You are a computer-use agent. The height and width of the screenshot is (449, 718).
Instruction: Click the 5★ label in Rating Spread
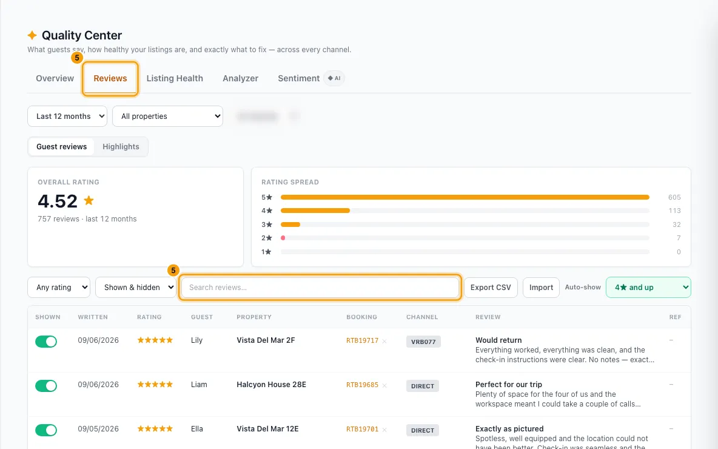pyautogui.click(x=266, y=197)
